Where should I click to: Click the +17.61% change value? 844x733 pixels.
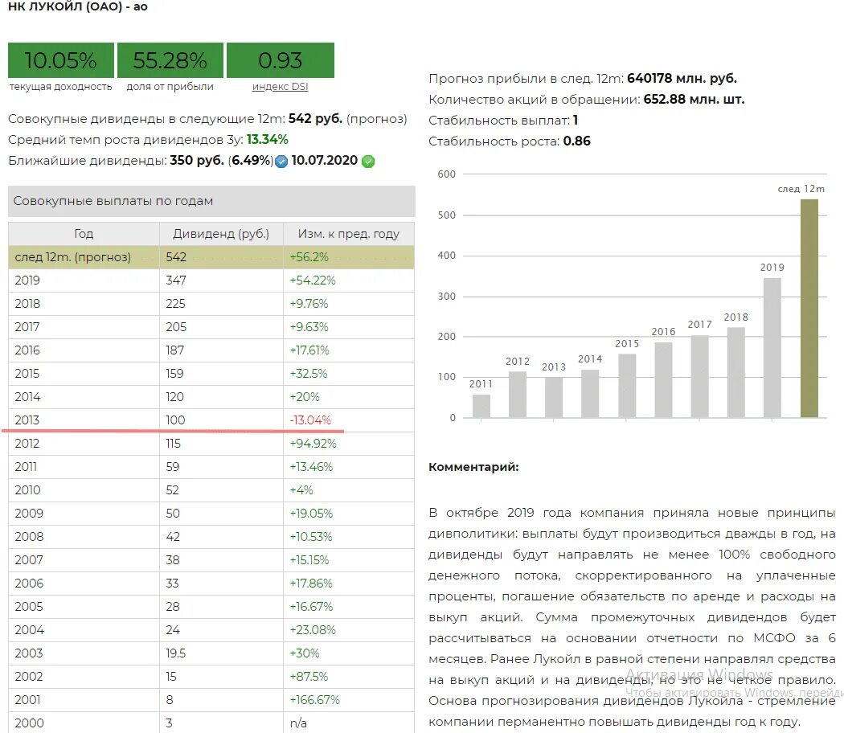[309, 350]
